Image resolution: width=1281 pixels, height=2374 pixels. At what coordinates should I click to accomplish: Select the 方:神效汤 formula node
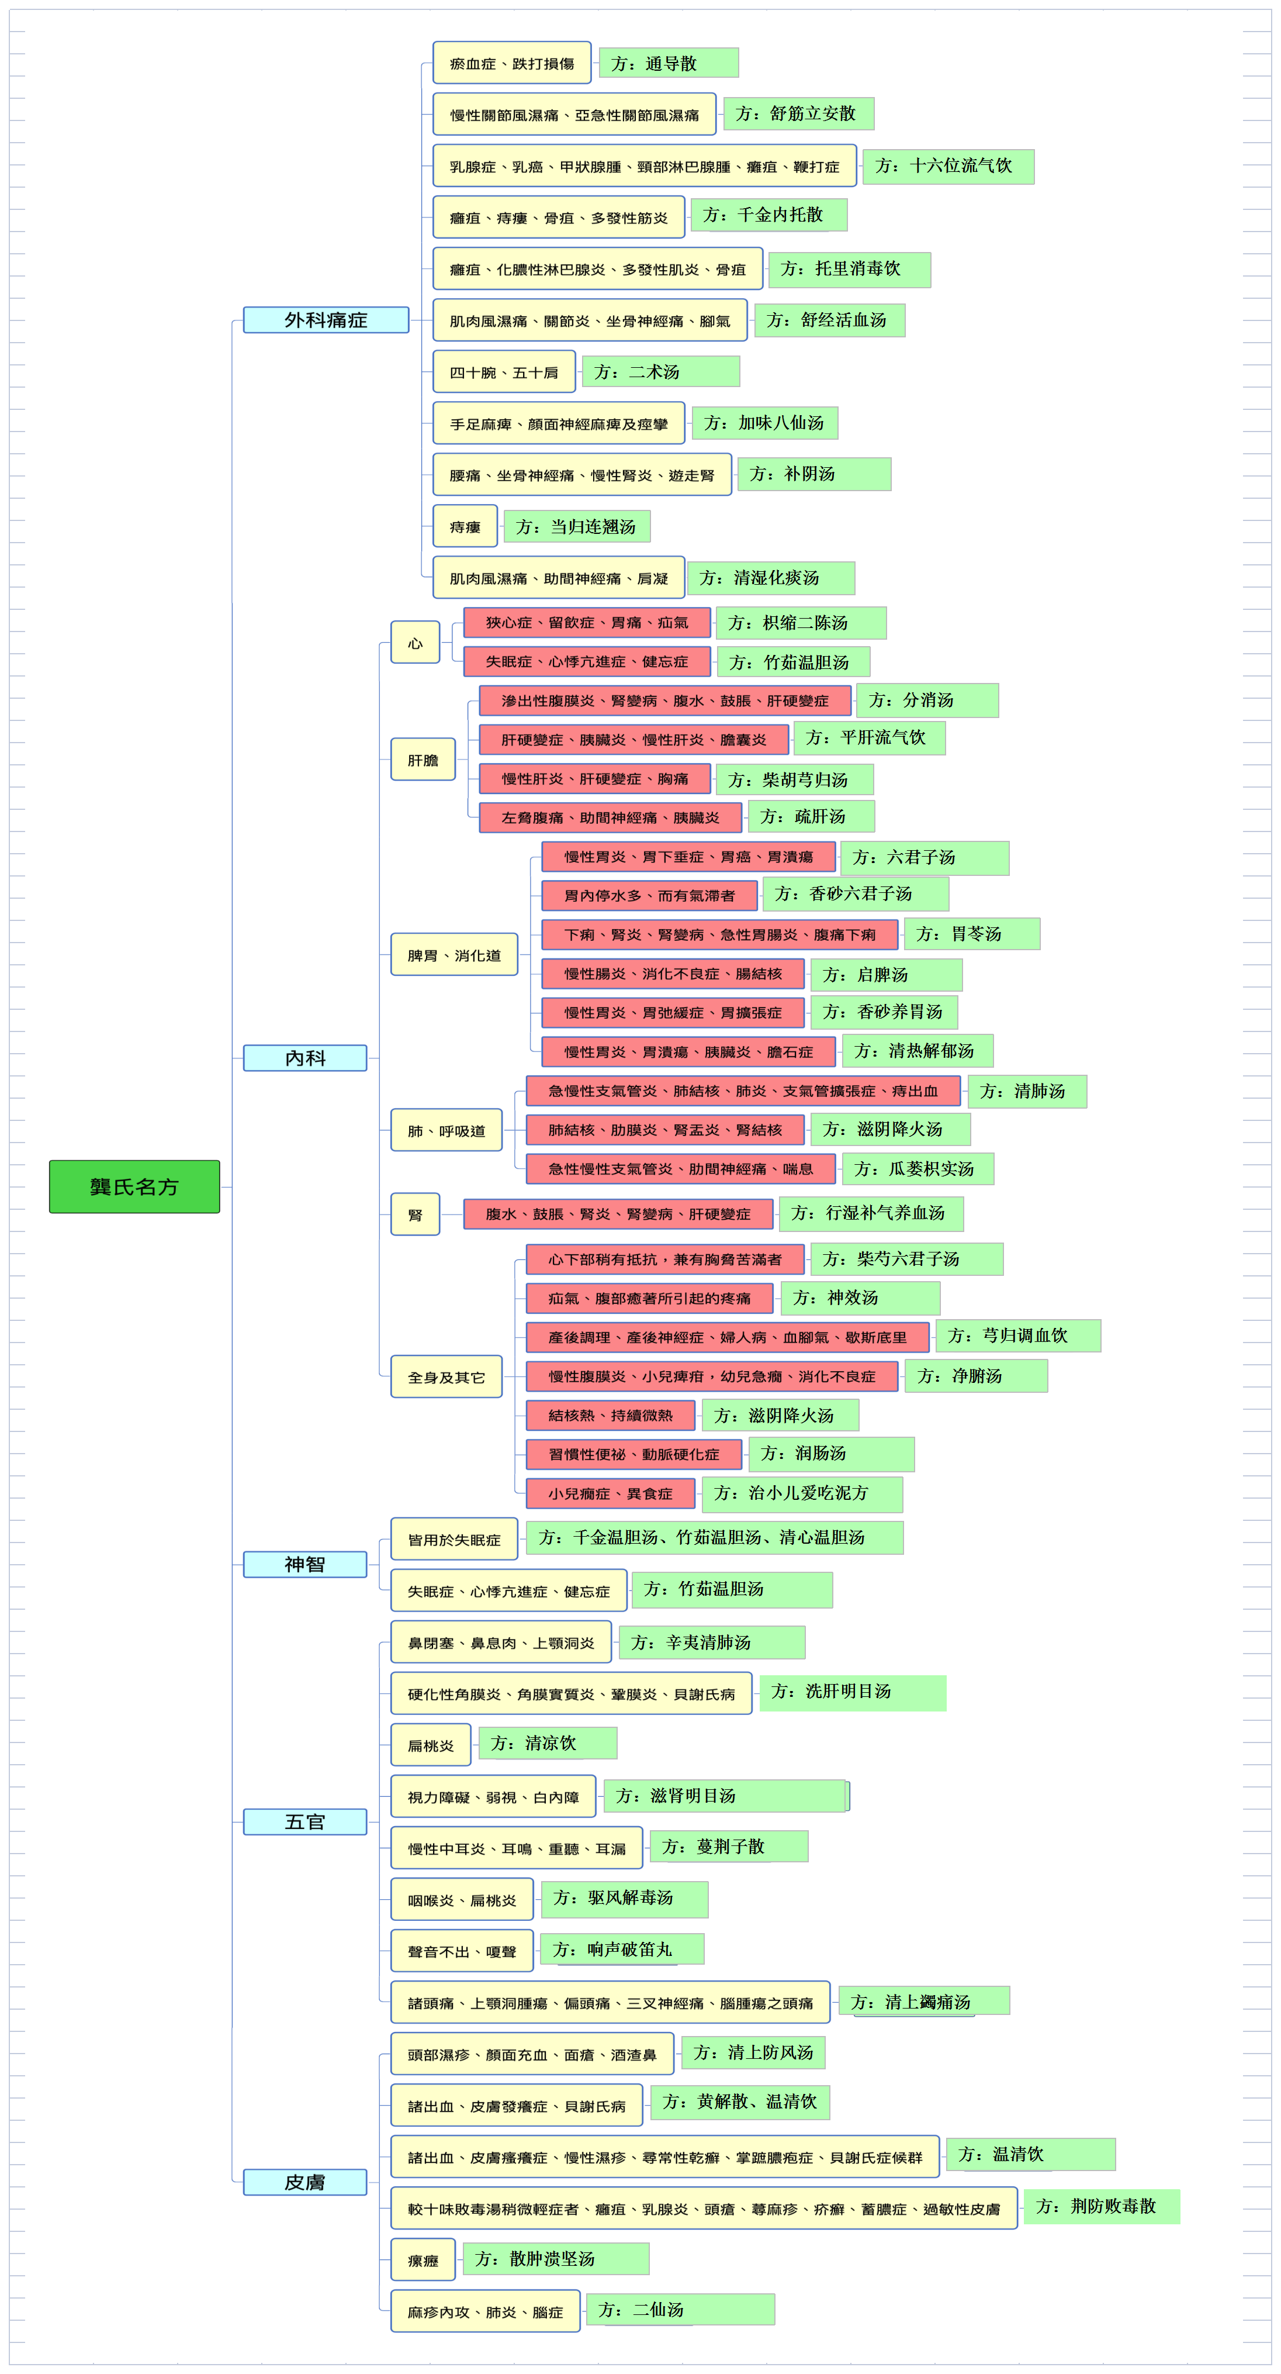click(860, 1298)
